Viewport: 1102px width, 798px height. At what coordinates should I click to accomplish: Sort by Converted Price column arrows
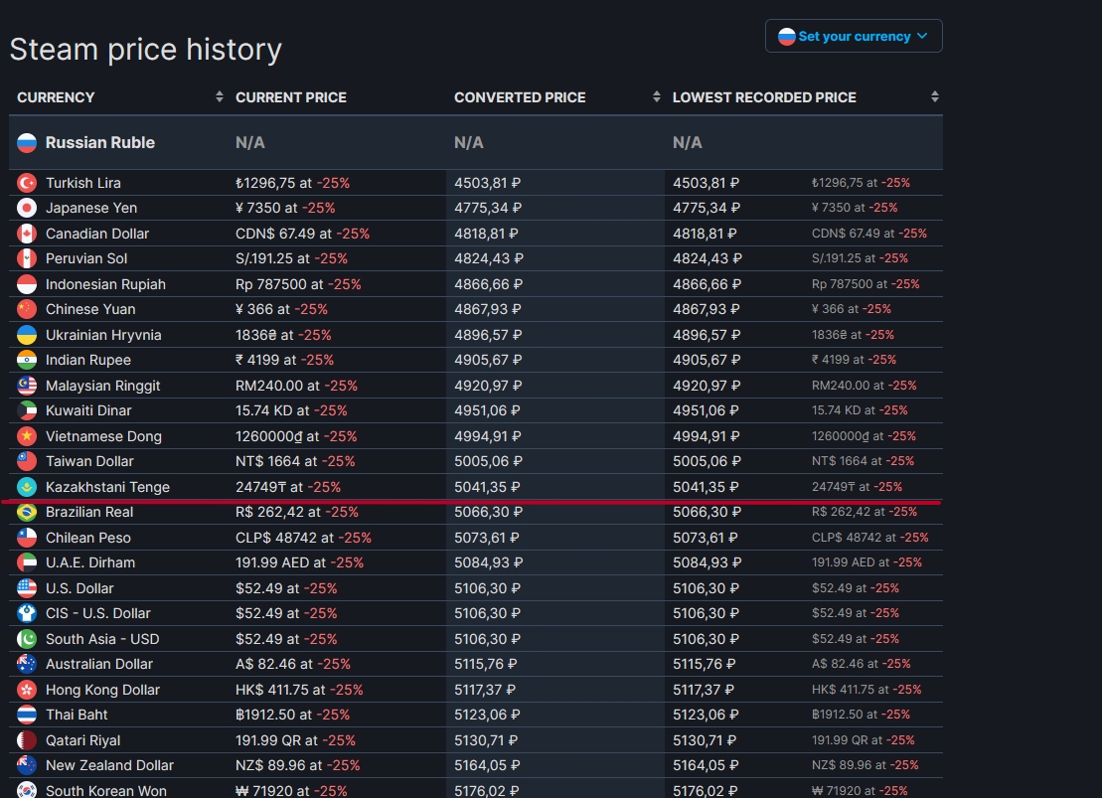pyautogui.click(x=657, y=97)
